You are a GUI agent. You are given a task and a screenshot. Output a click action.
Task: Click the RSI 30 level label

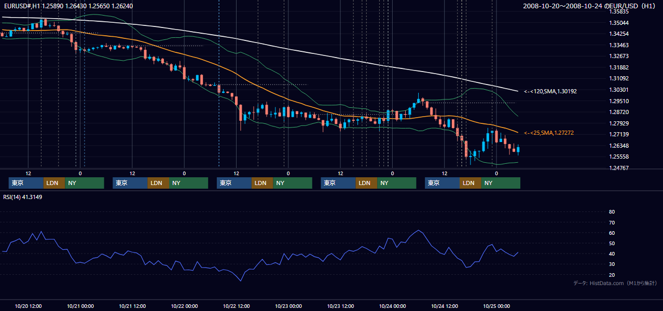pyautogui.click(x=612, y=264)
